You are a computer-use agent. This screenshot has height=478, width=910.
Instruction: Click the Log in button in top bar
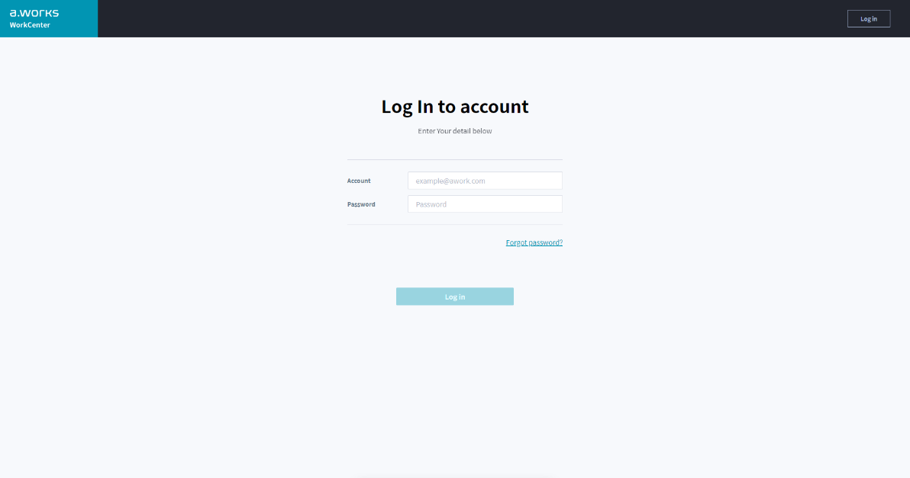tap(868, 18)
